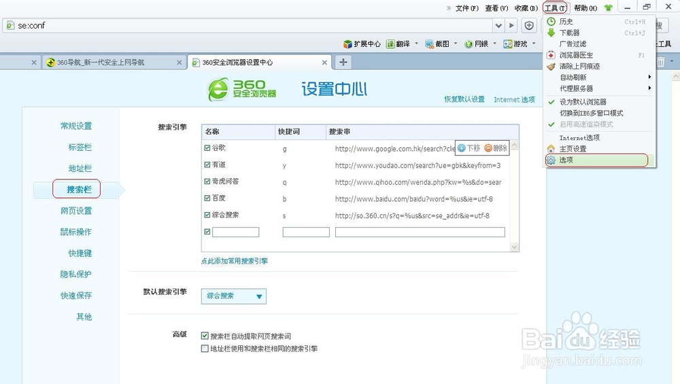The height and width of the screenshot is (384, 680).
Task: Click the 360 browser logo
Action: coord(241,89)
